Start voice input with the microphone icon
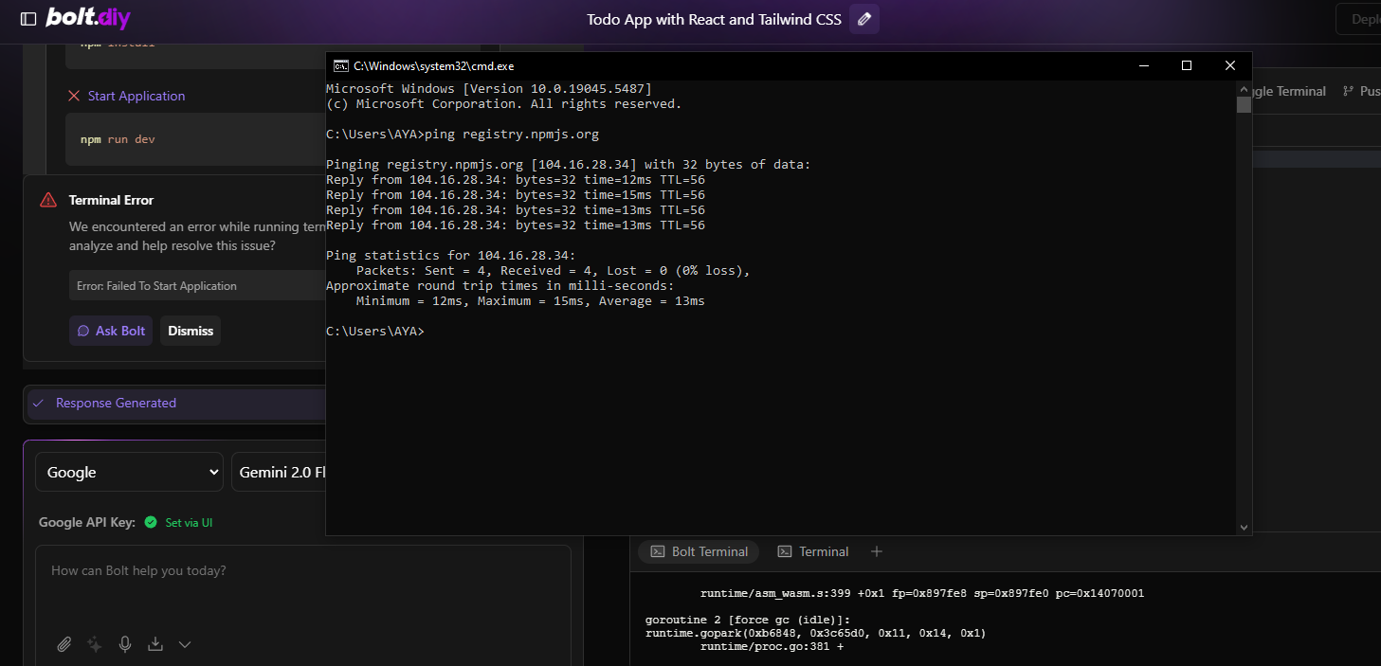The image size is (1381, 666). pyautogui.click(x=125, y=644)
